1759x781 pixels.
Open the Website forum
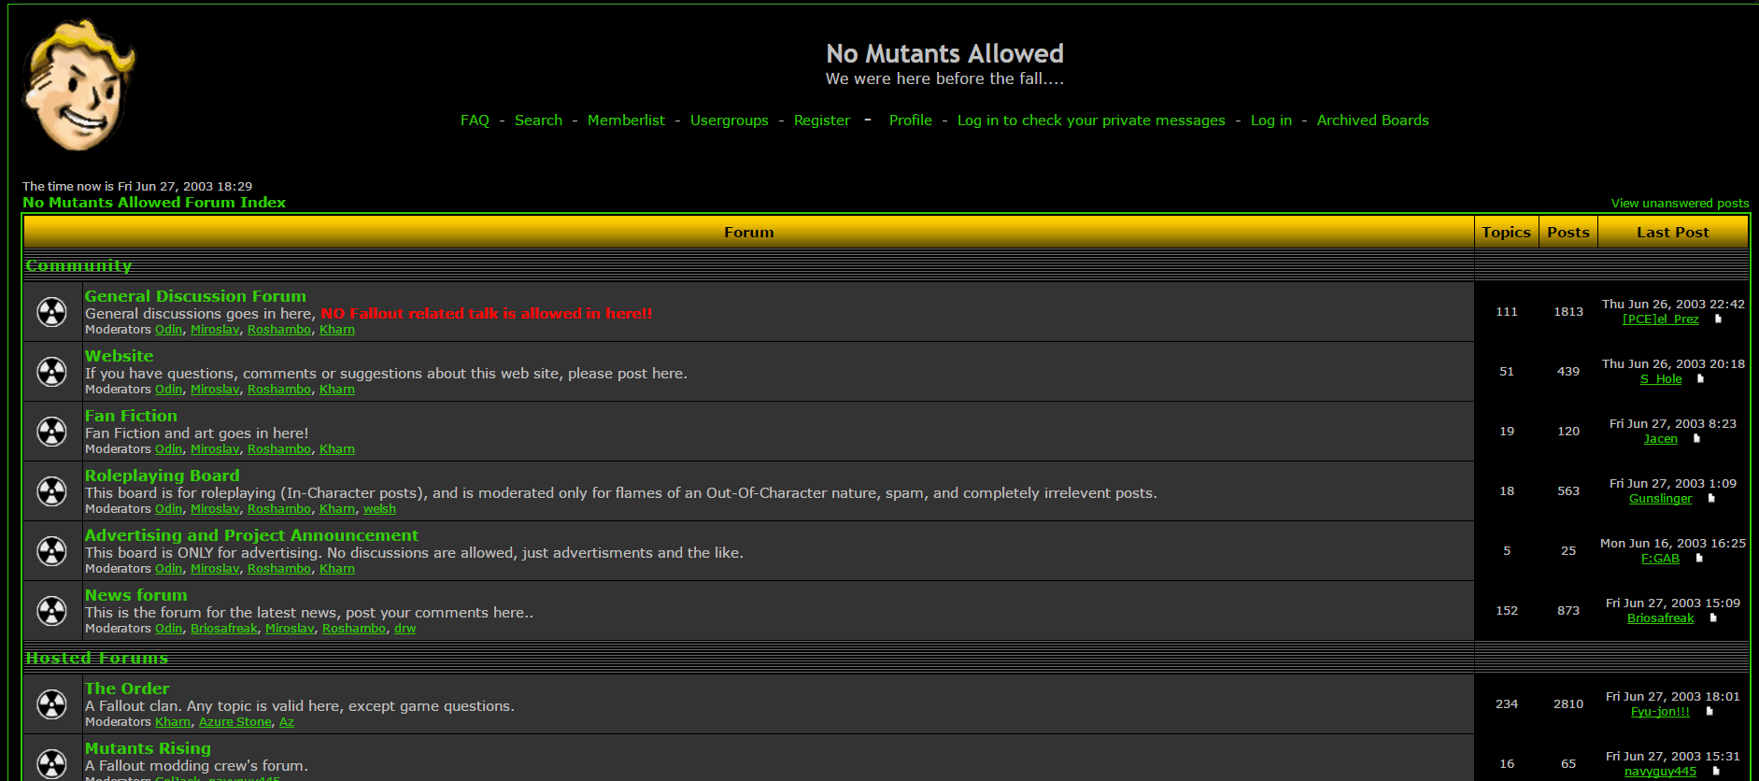pos(119,356)
